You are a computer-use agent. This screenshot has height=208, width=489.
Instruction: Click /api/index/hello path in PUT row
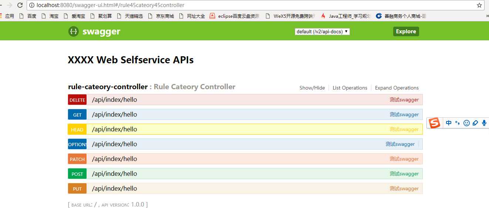click(x=114, y=188)
